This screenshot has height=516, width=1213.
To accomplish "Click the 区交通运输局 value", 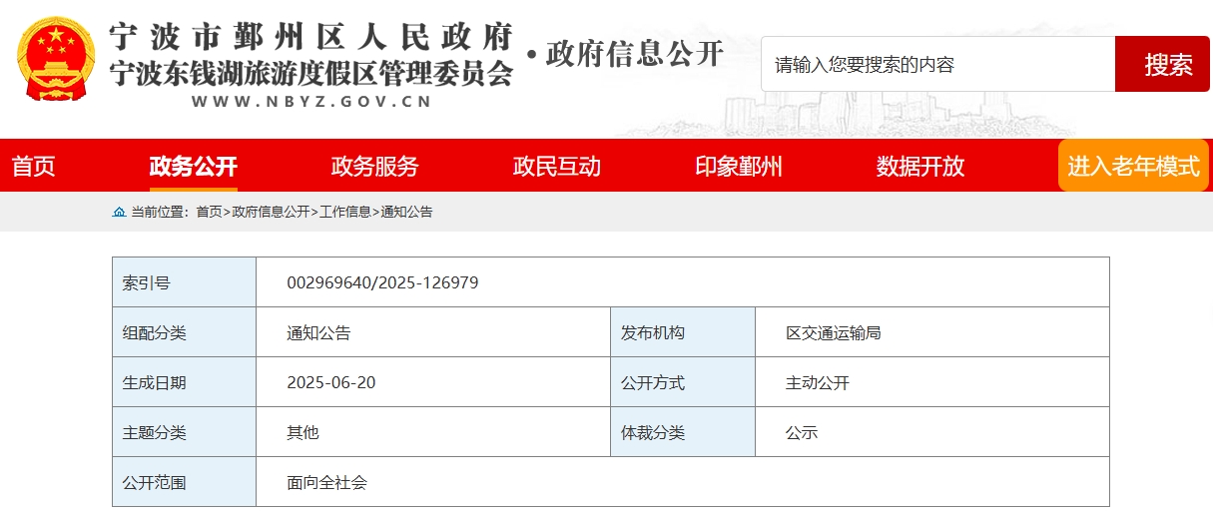I will (x=834, y=332).
